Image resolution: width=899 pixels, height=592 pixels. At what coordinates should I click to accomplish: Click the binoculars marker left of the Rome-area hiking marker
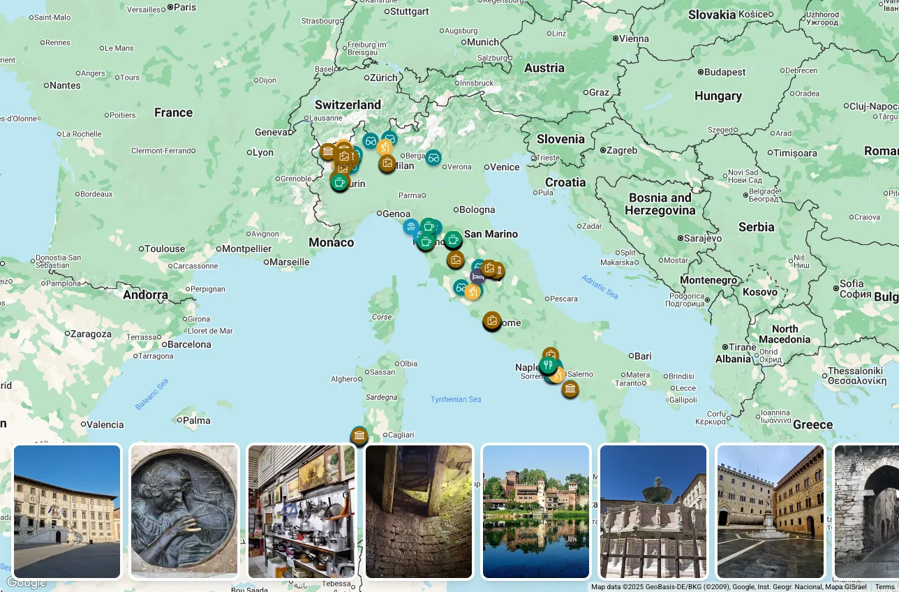click(x=461, y=287)
